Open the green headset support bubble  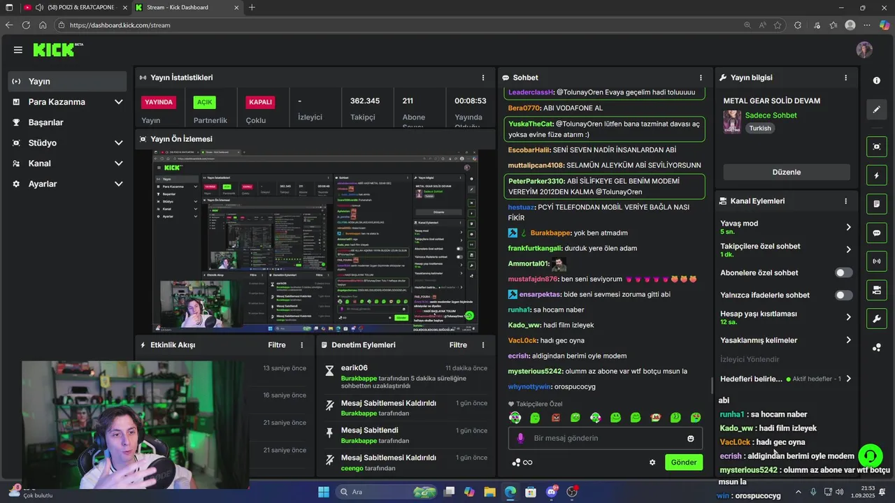coord(870,456)
